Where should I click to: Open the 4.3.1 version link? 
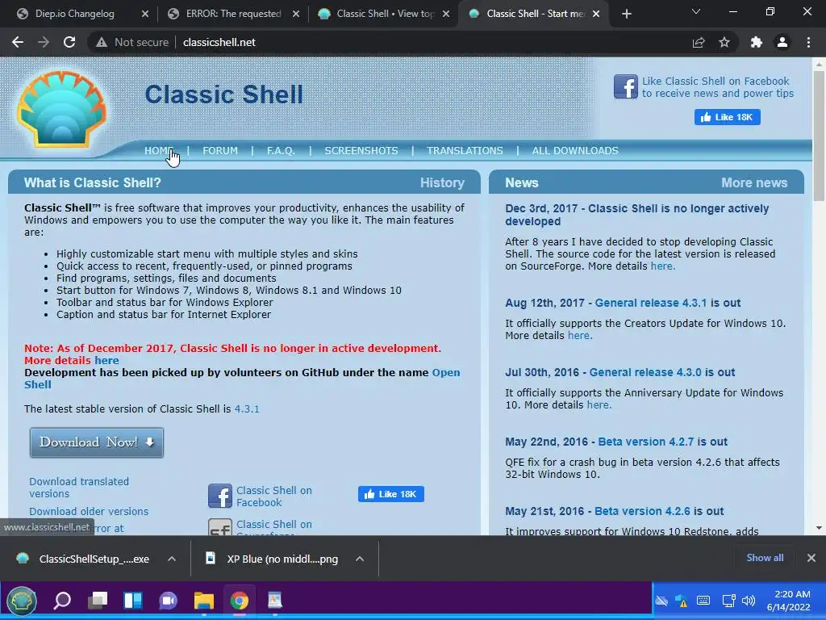point(247,409)
